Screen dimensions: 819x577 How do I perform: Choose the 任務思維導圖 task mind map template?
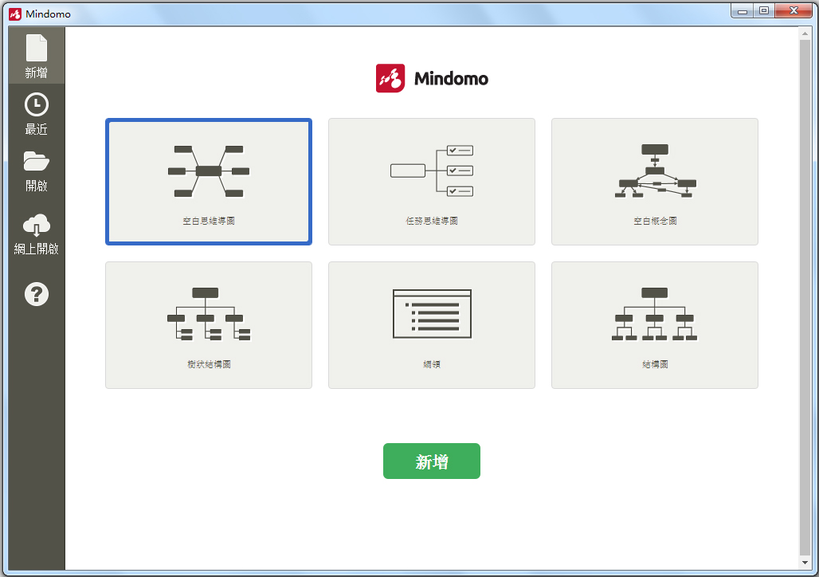[x=432, y=182]
